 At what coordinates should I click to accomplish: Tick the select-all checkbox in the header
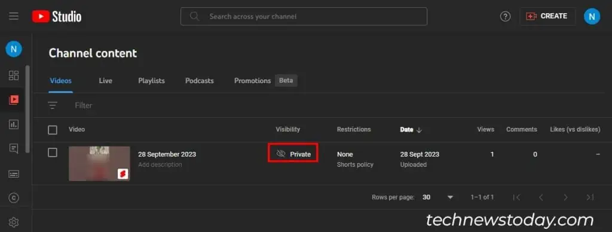53,130
